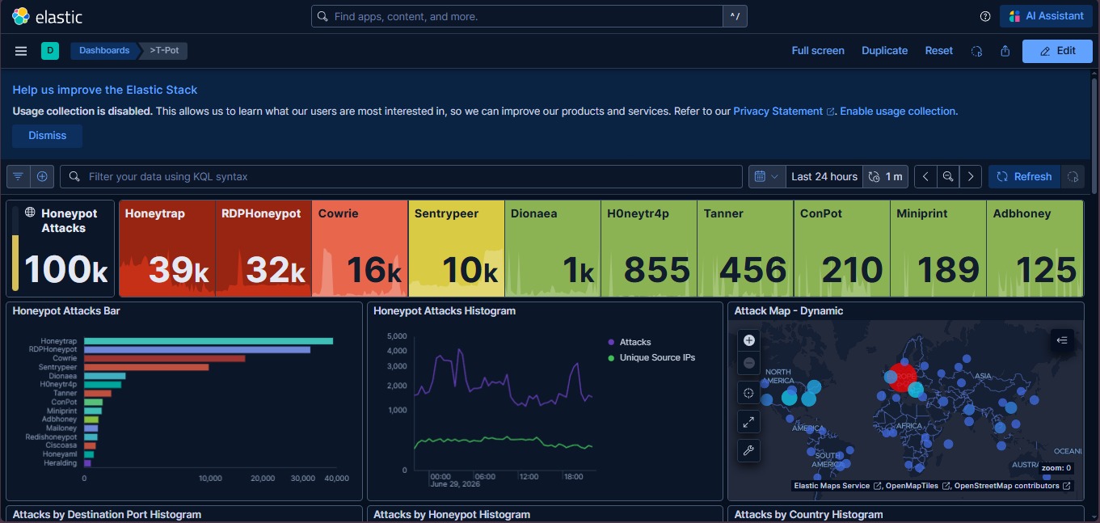Add a filter with plus icon
The height and width of the screenshot is (523, 1100).
42,176
